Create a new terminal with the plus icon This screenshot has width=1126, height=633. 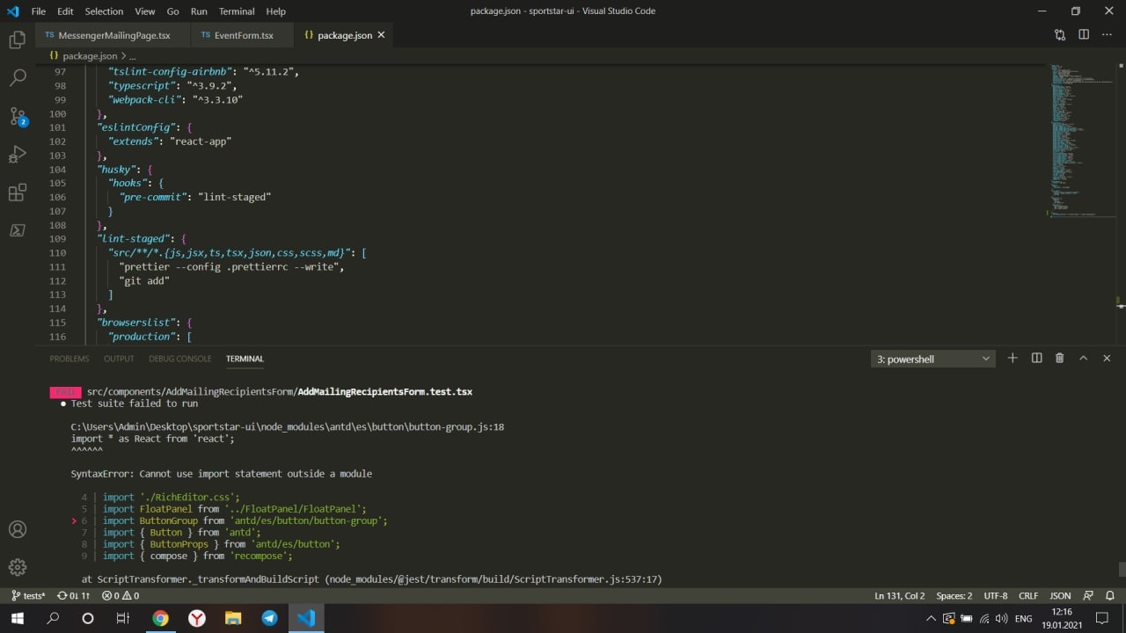click(x=1013, y=358)
